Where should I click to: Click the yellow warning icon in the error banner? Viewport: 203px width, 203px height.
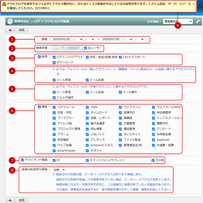coord(4,4)
